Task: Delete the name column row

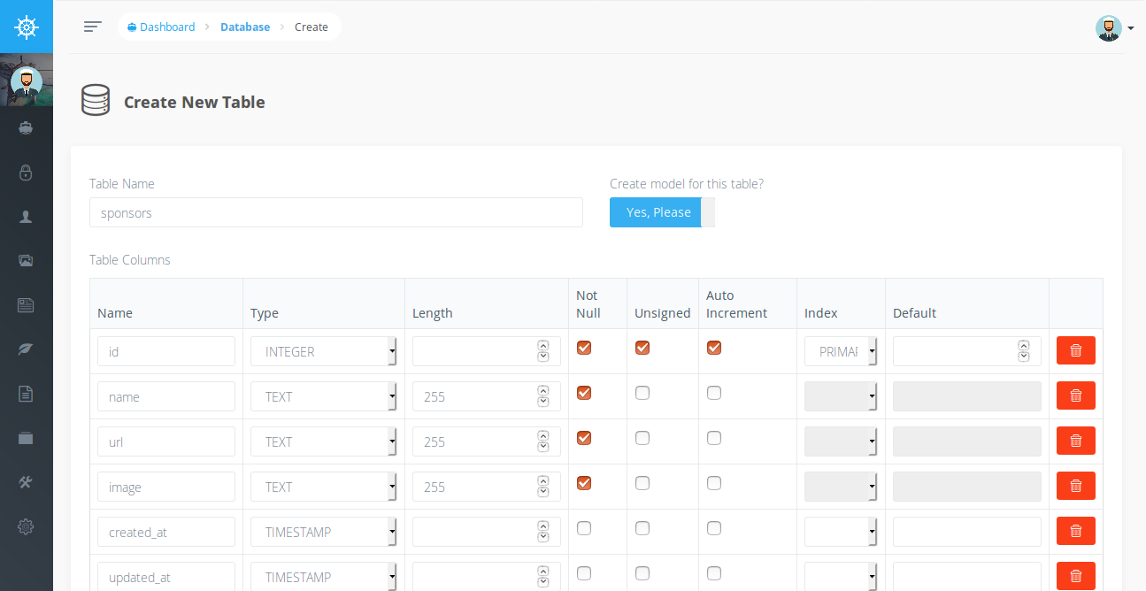Action: (x=1076, y=395)
